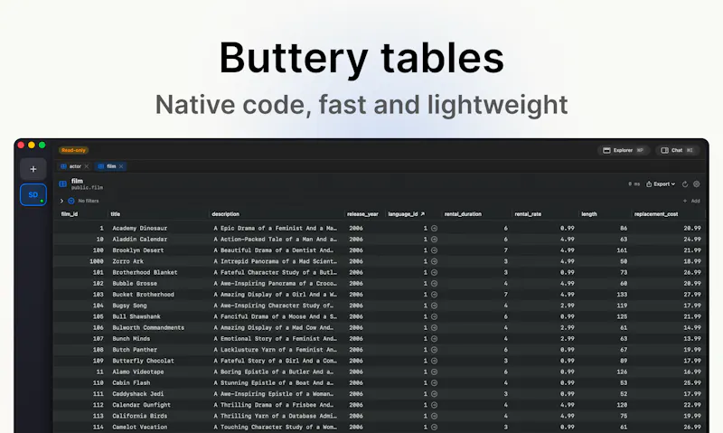Select the 'Butterfly Chocolat' title cell
Screen dimensions: 723x433
[143, 361]
